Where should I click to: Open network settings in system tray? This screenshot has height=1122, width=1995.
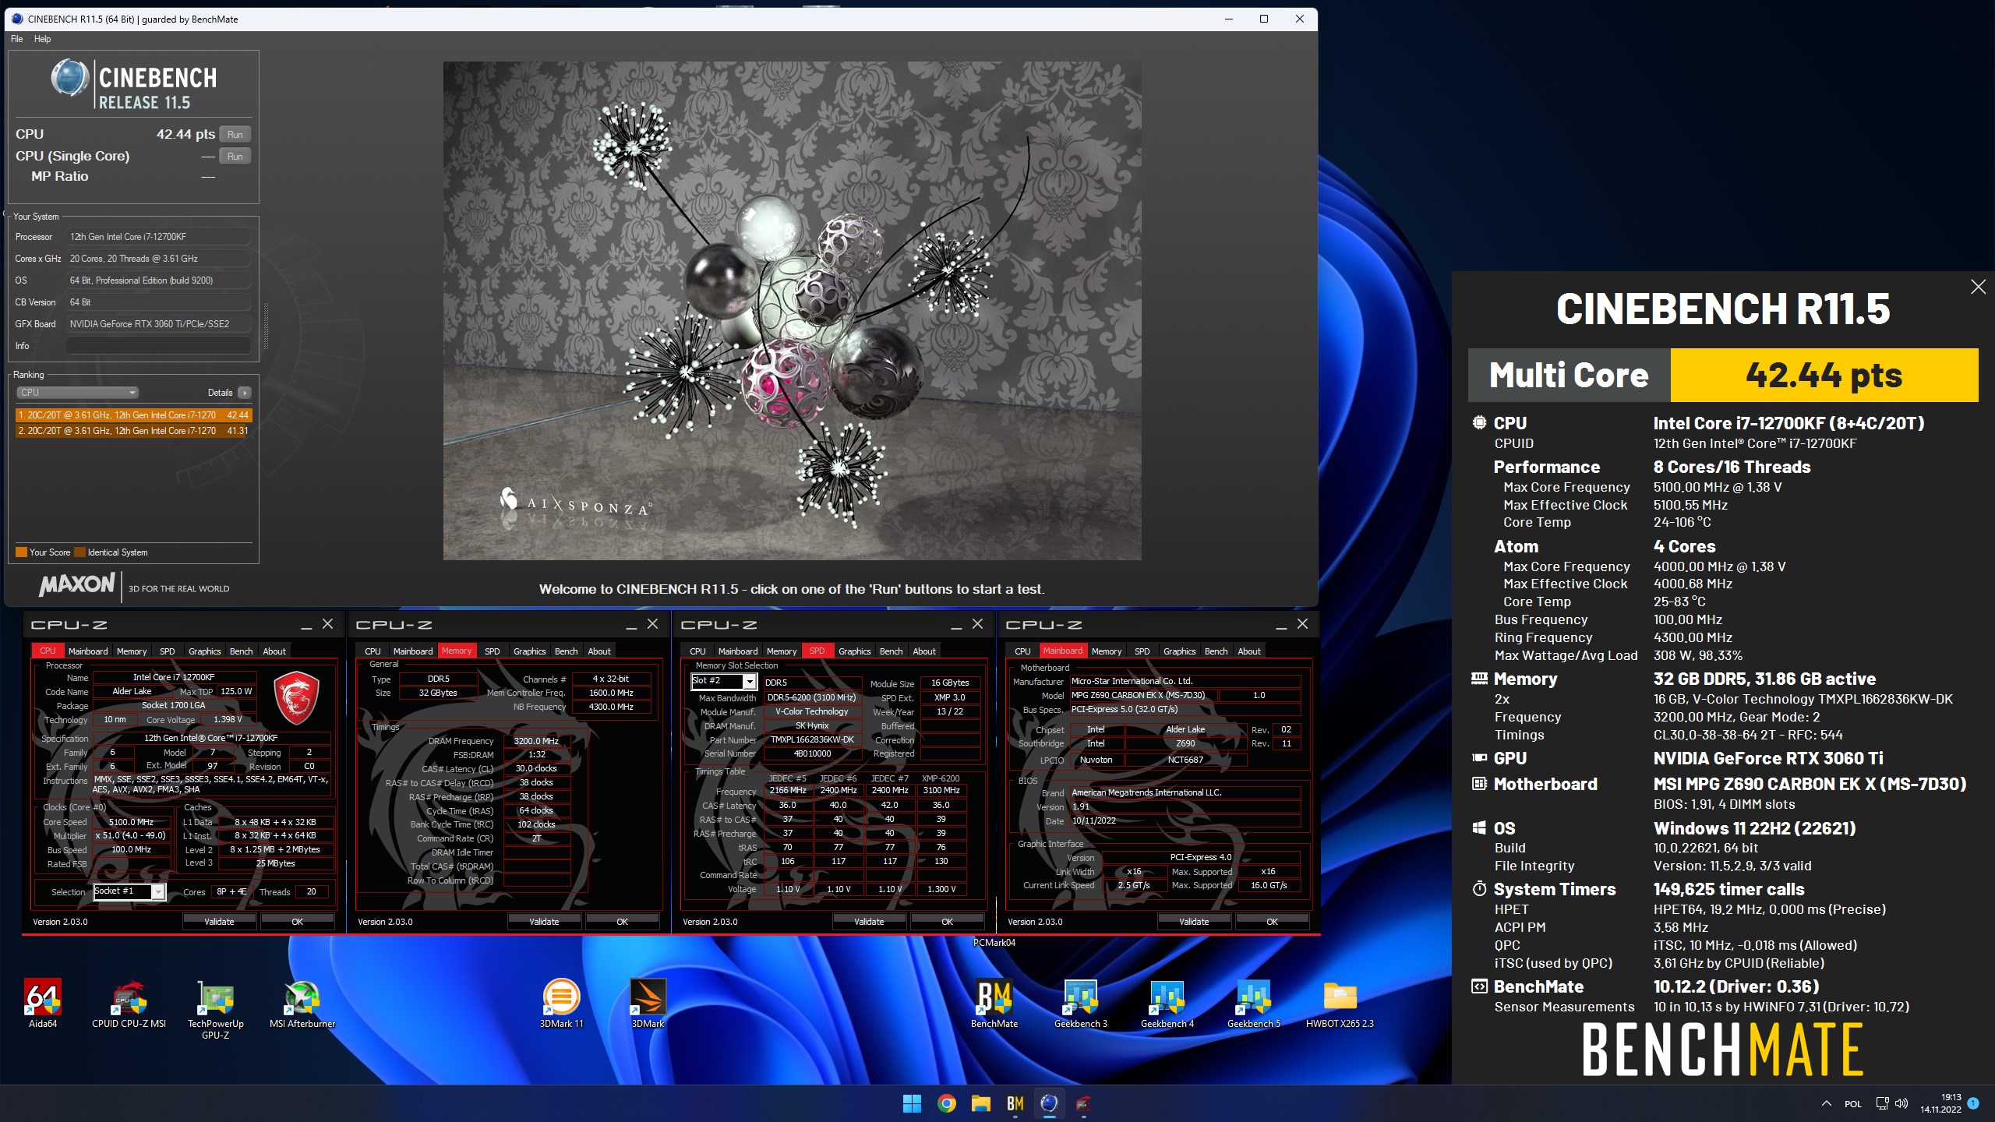pyautogui.click(x=1882, y=1103)
